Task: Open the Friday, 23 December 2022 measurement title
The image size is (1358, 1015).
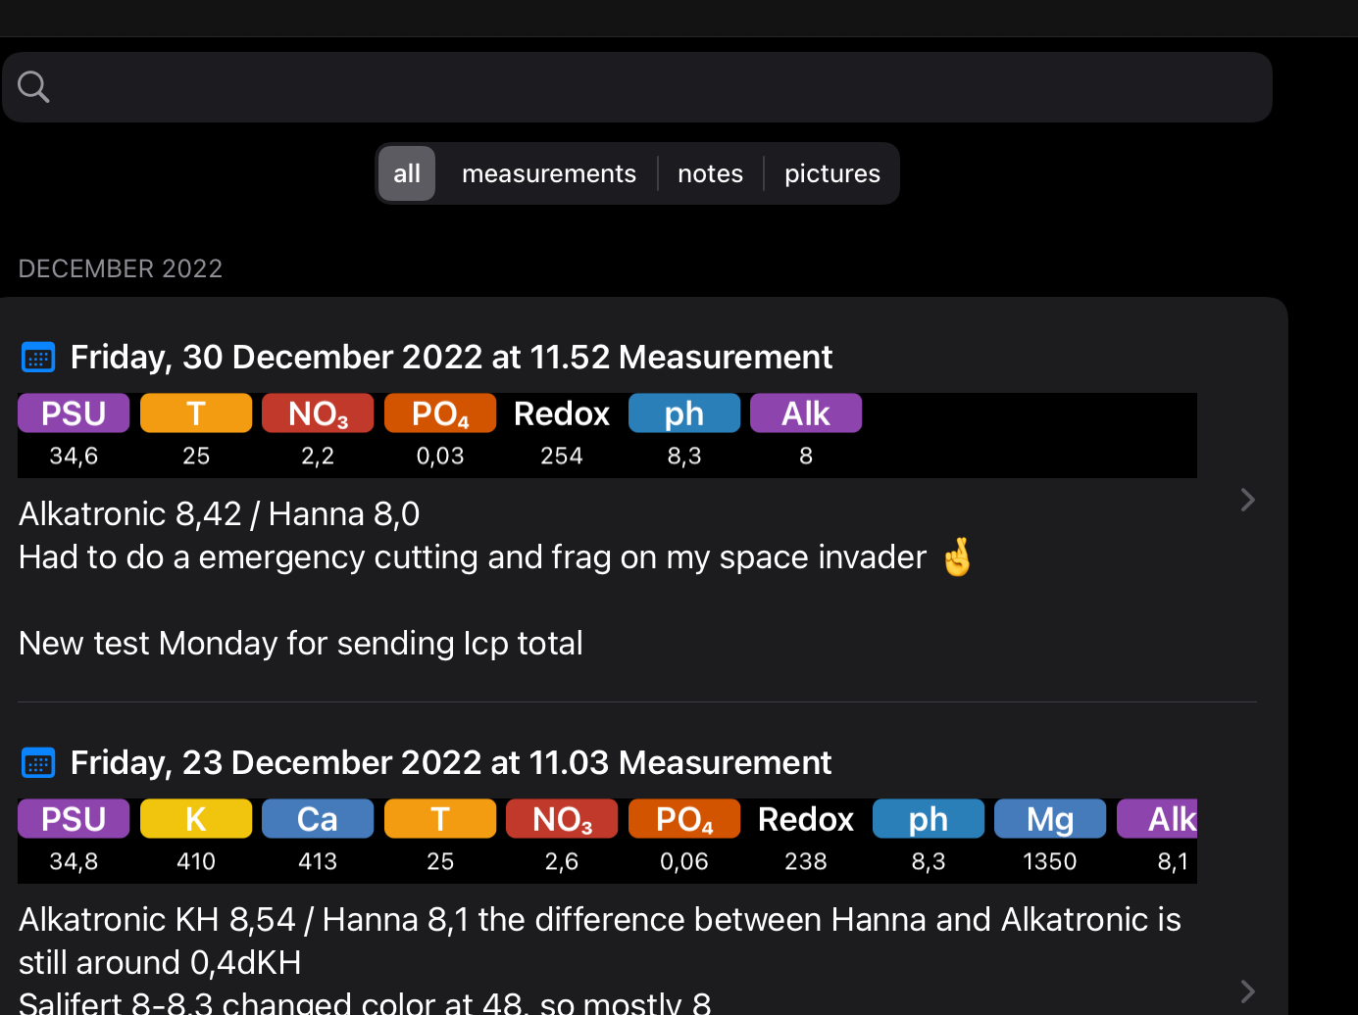Action: coord(451,763)
